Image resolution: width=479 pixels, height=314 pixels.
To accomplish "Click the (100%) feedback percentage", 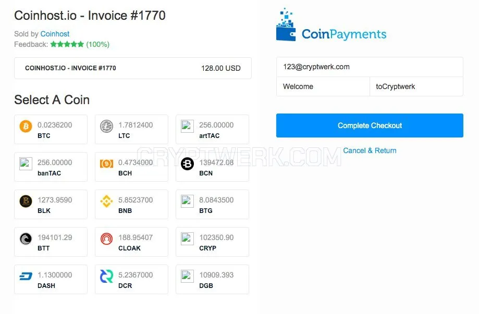I will (x=98, y=45).
